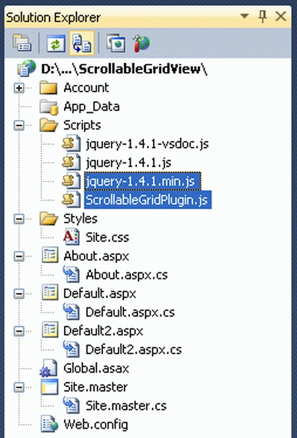Collapse the Styles folder
Screen dimensions: 297x438
(19, 219)
